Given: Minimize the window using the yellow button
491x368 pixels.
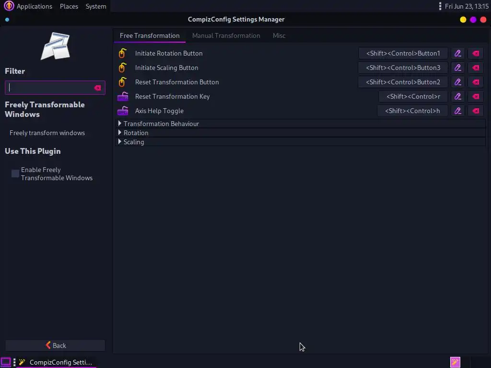Looking at the screenshot, I should click(463, 19).
